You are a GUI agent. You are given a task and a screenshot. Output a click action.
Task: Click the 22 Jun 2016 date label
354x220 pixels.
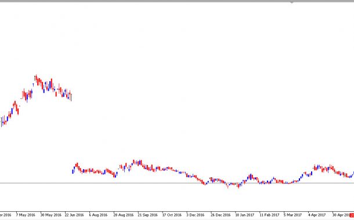74,215
